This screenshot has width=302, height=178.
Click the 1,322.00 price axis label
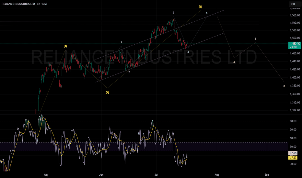coord(295,110)
